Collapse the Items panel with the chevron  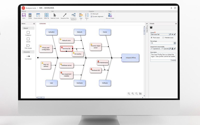(34, 24)
